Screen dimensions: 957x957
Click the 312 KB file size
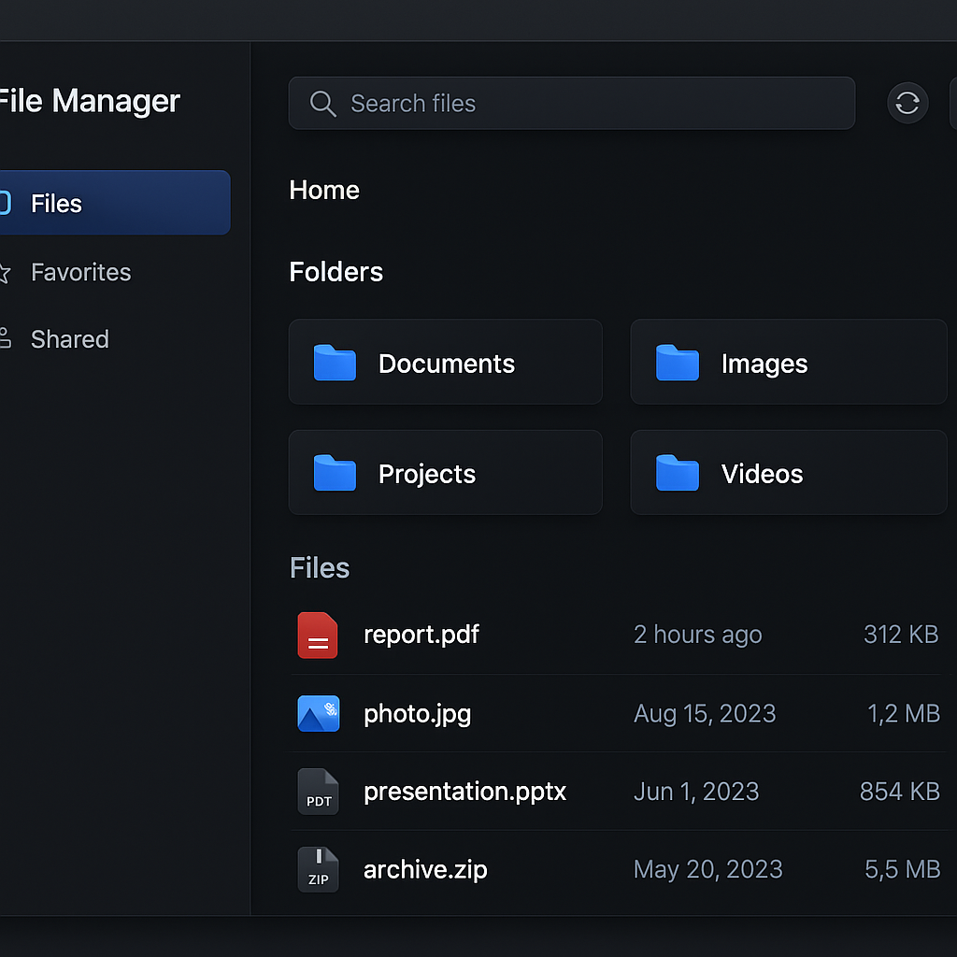coord(901,635)
